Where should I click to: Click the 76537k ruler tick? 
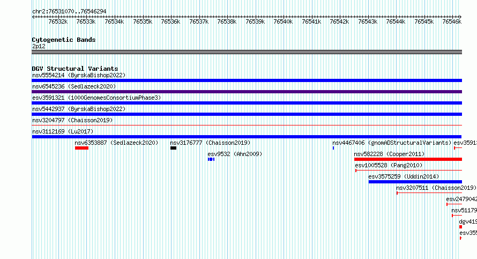tap(199, 21)
